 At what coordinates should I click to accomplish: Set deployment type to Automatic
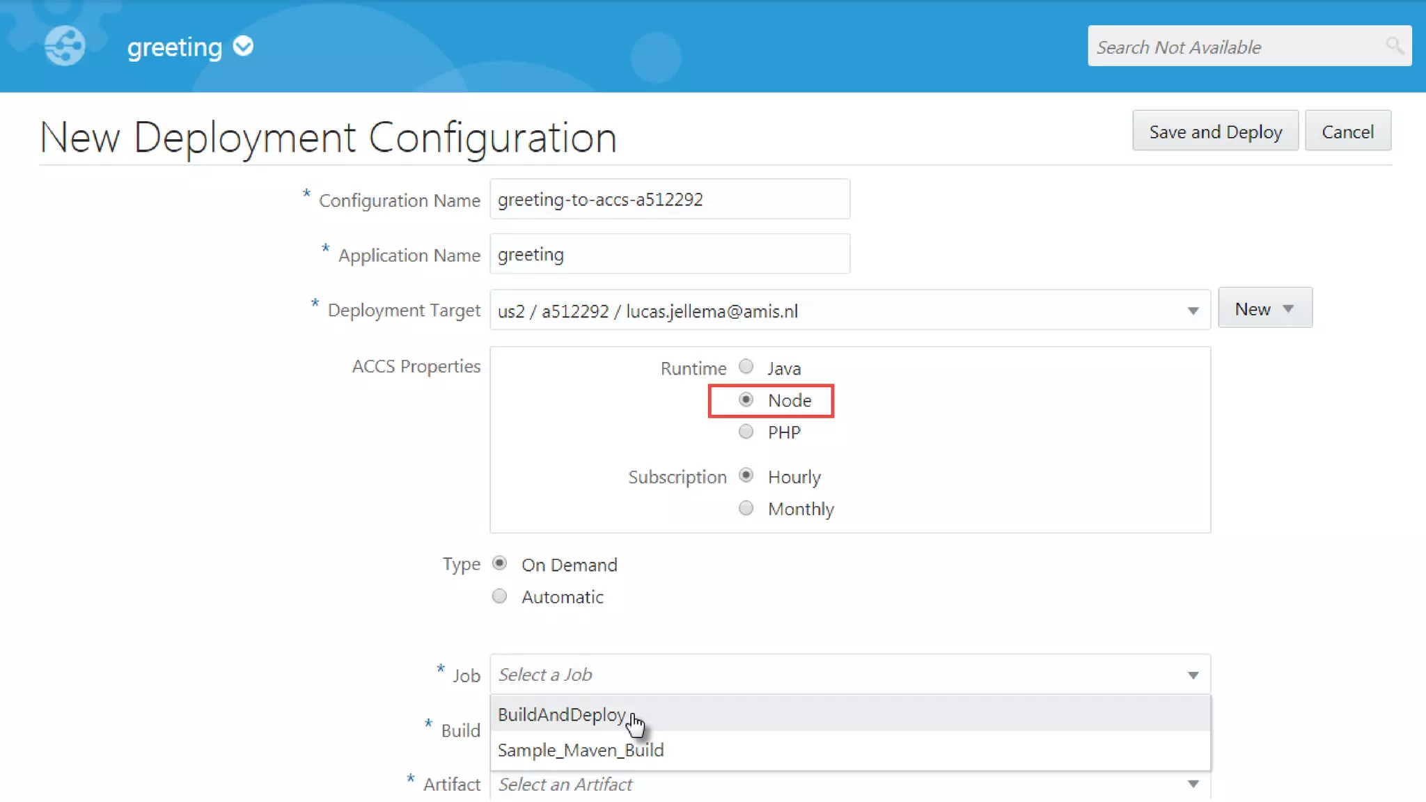click(499, 596)
